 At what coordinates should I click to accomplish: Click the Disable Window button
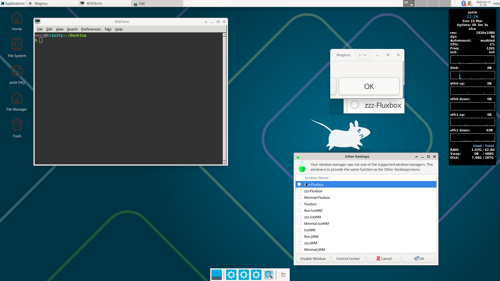click(313, 259)
